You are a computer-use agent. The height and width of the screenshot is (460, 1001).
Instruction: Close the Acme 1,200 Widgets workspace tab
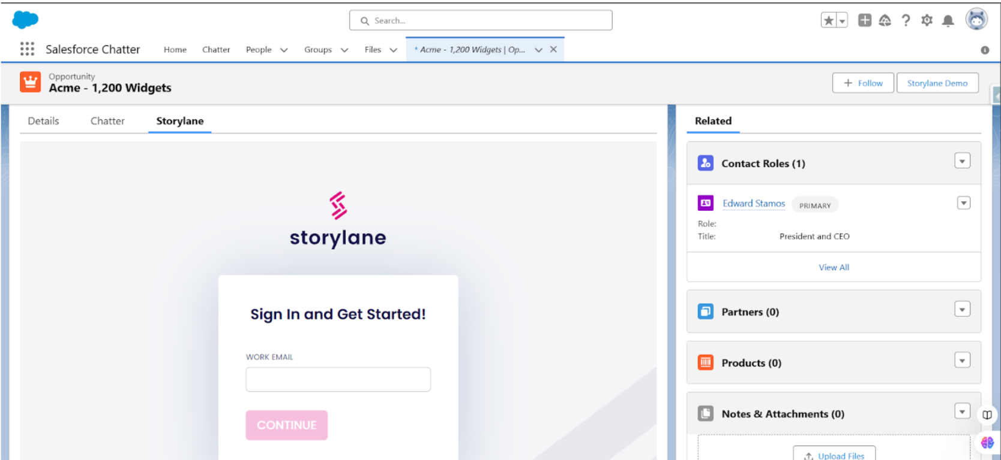coord(553,49)
